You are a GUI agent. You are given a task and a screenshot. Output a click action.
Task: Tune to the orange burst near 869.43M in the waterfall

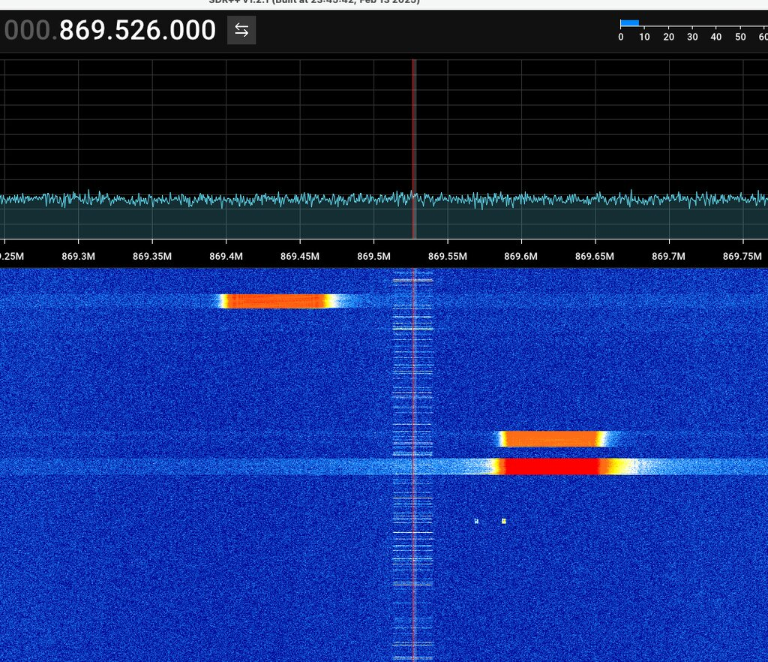[277, 301]
